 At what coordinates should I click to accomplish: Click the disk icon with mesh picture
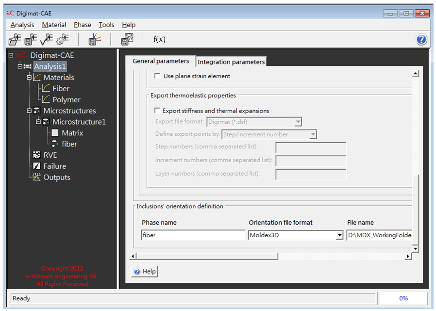tap(127, 39)
